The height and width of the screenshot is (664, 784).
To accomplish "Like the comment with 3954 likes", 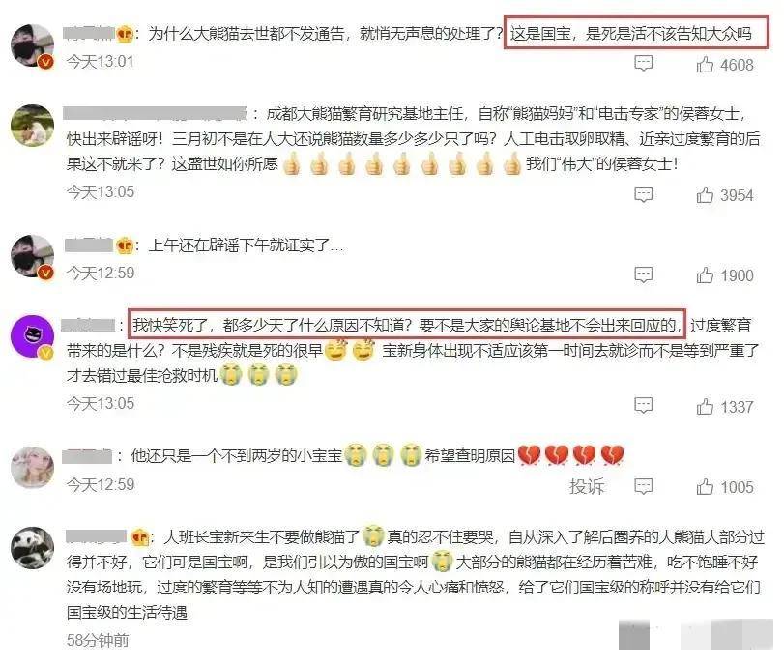I will point(705,194).
